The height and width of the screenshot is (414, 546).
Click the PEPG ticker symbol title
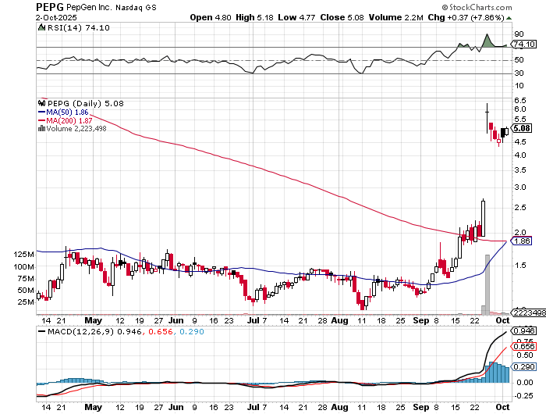(x=50, y=6)
